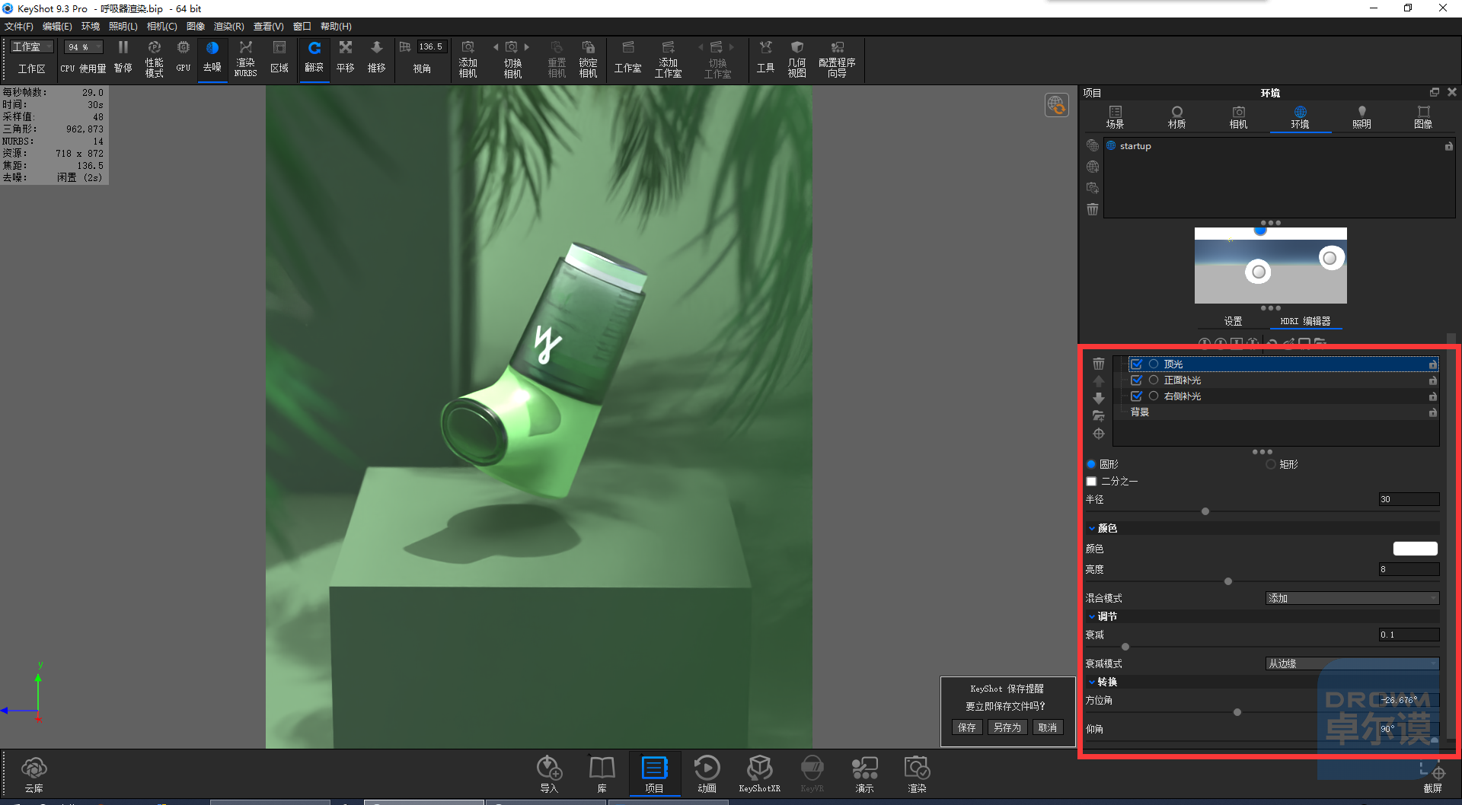Click the HDRI globe icon in viewport corner
1462x805 pixels.
1057,105
